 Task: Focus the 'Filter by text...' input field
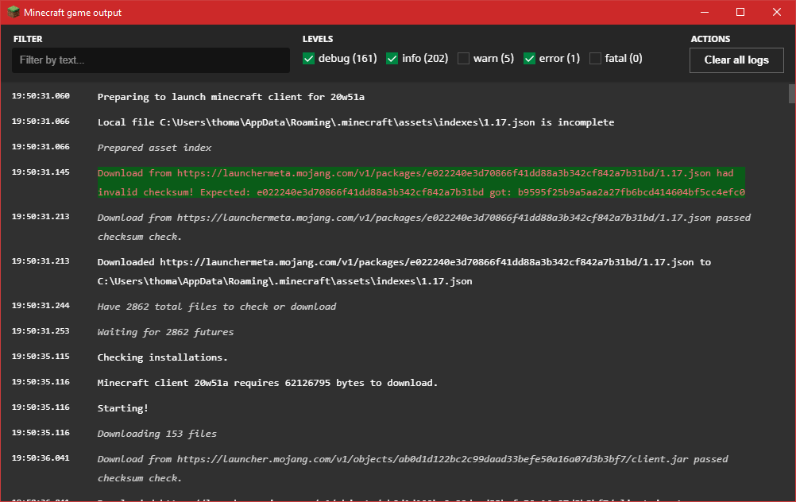pyautogui.click(x=151, y=60)
